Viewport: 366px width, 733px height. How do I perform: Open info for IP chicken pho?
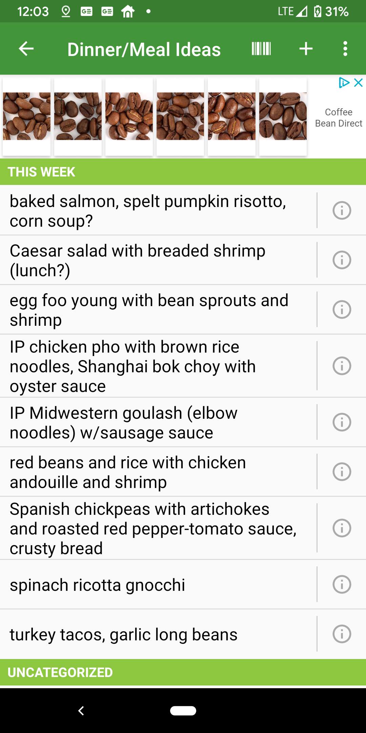[342, 366]
